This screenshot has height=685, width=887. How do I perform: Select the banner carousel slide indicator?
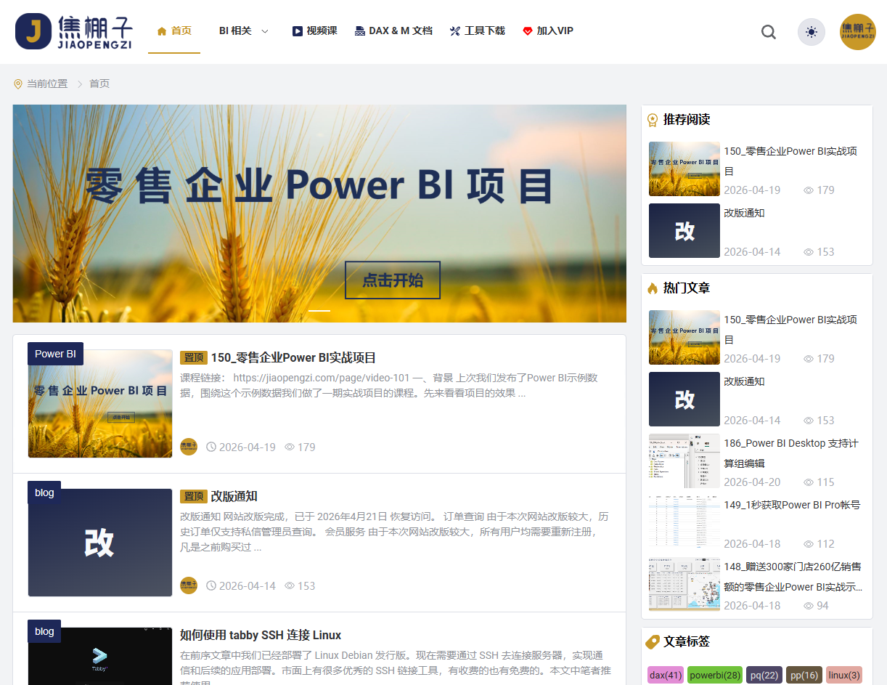[319, 311]
